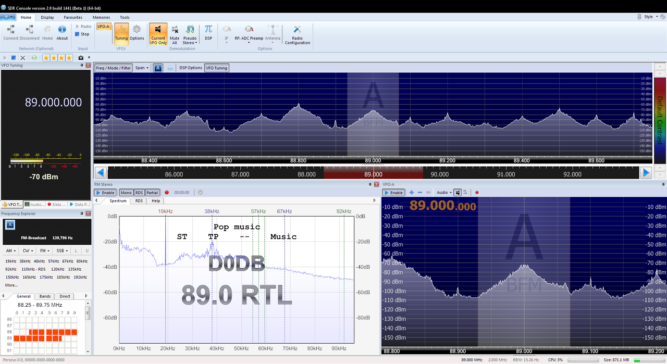Start the Radio input
The width and height of the screenshot is (667, 364).
(83, 26)
